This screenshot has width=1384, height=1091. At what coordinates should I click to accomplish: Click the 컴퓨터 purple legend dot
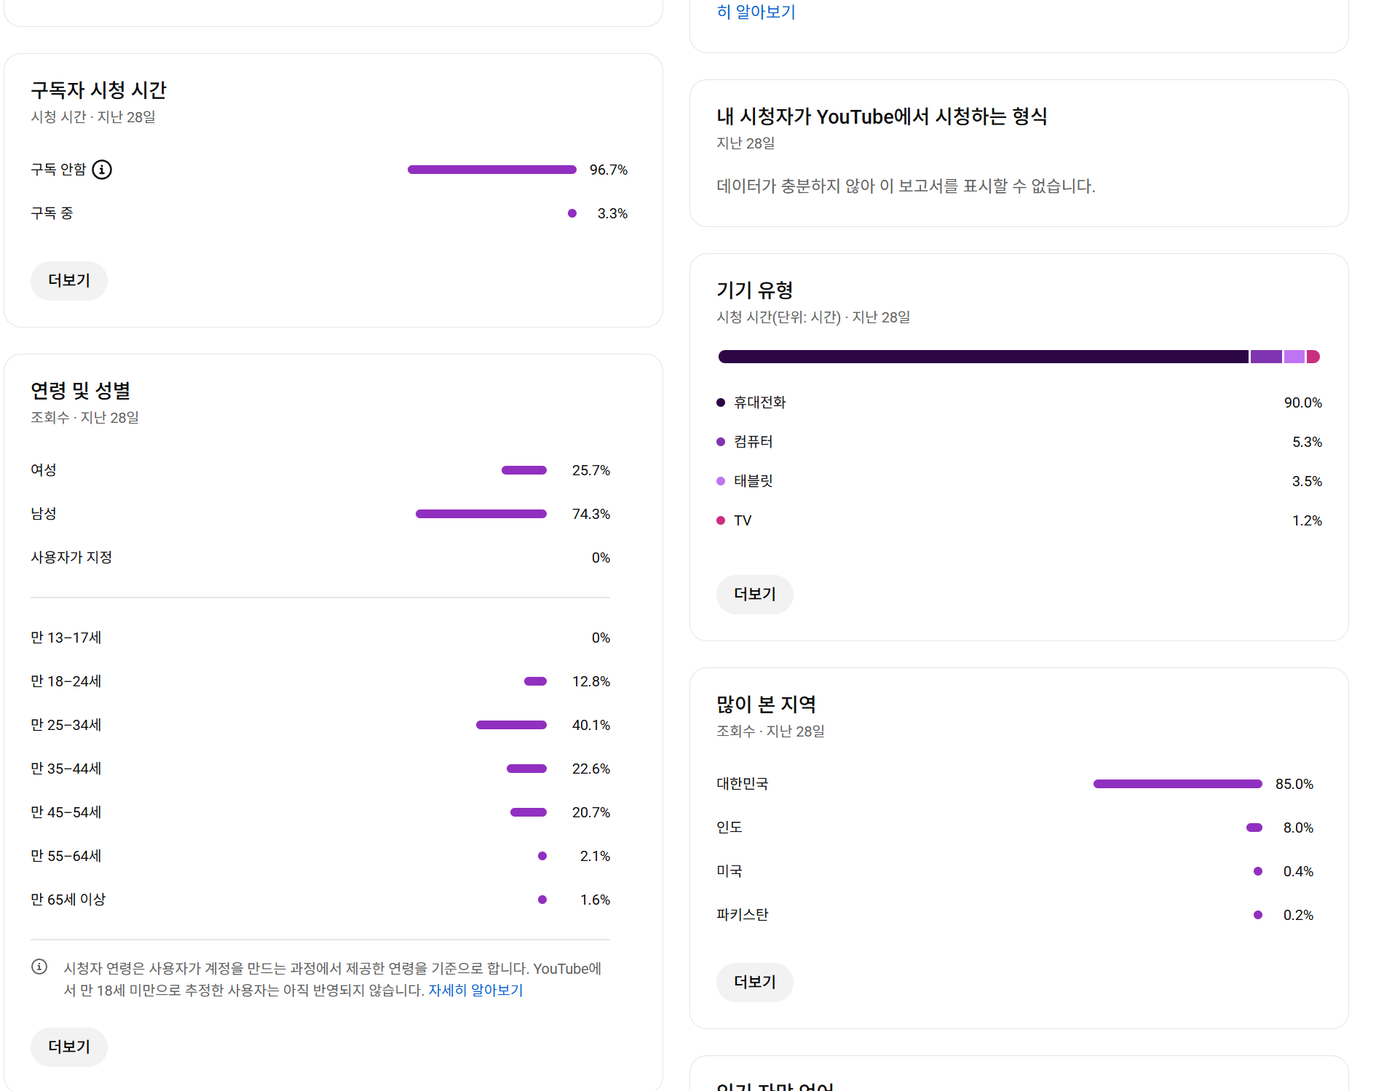[721, 442]
